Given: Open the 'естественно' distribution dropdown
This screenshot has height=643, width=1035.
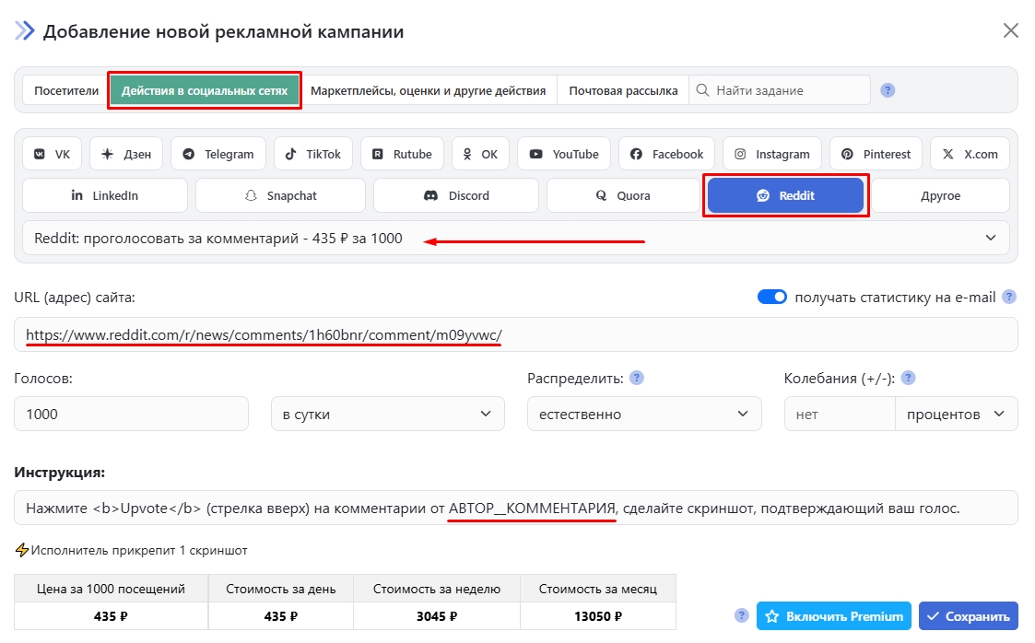Looking at the screenshot, I should point(644,414).
